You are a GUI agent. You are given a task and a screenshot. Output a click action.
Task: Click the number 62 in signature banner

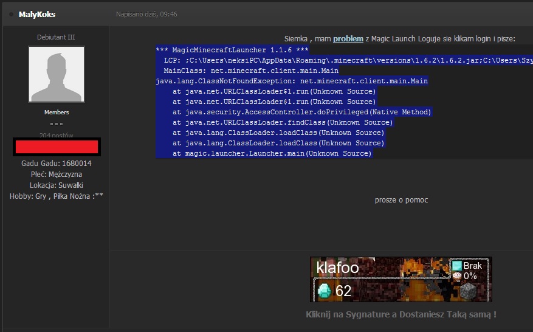[x=343, y=291]
